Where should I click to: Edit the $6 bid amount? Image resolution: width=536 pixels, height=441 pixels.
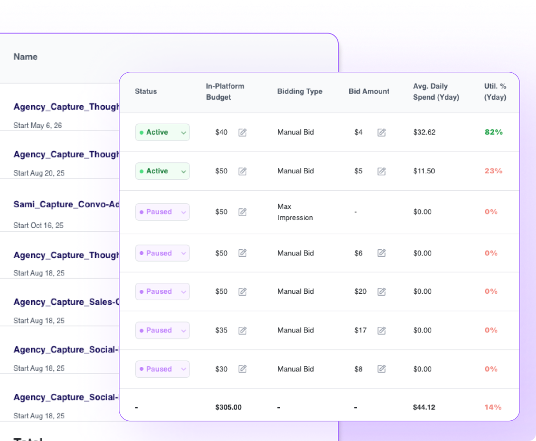coord(382,253)
